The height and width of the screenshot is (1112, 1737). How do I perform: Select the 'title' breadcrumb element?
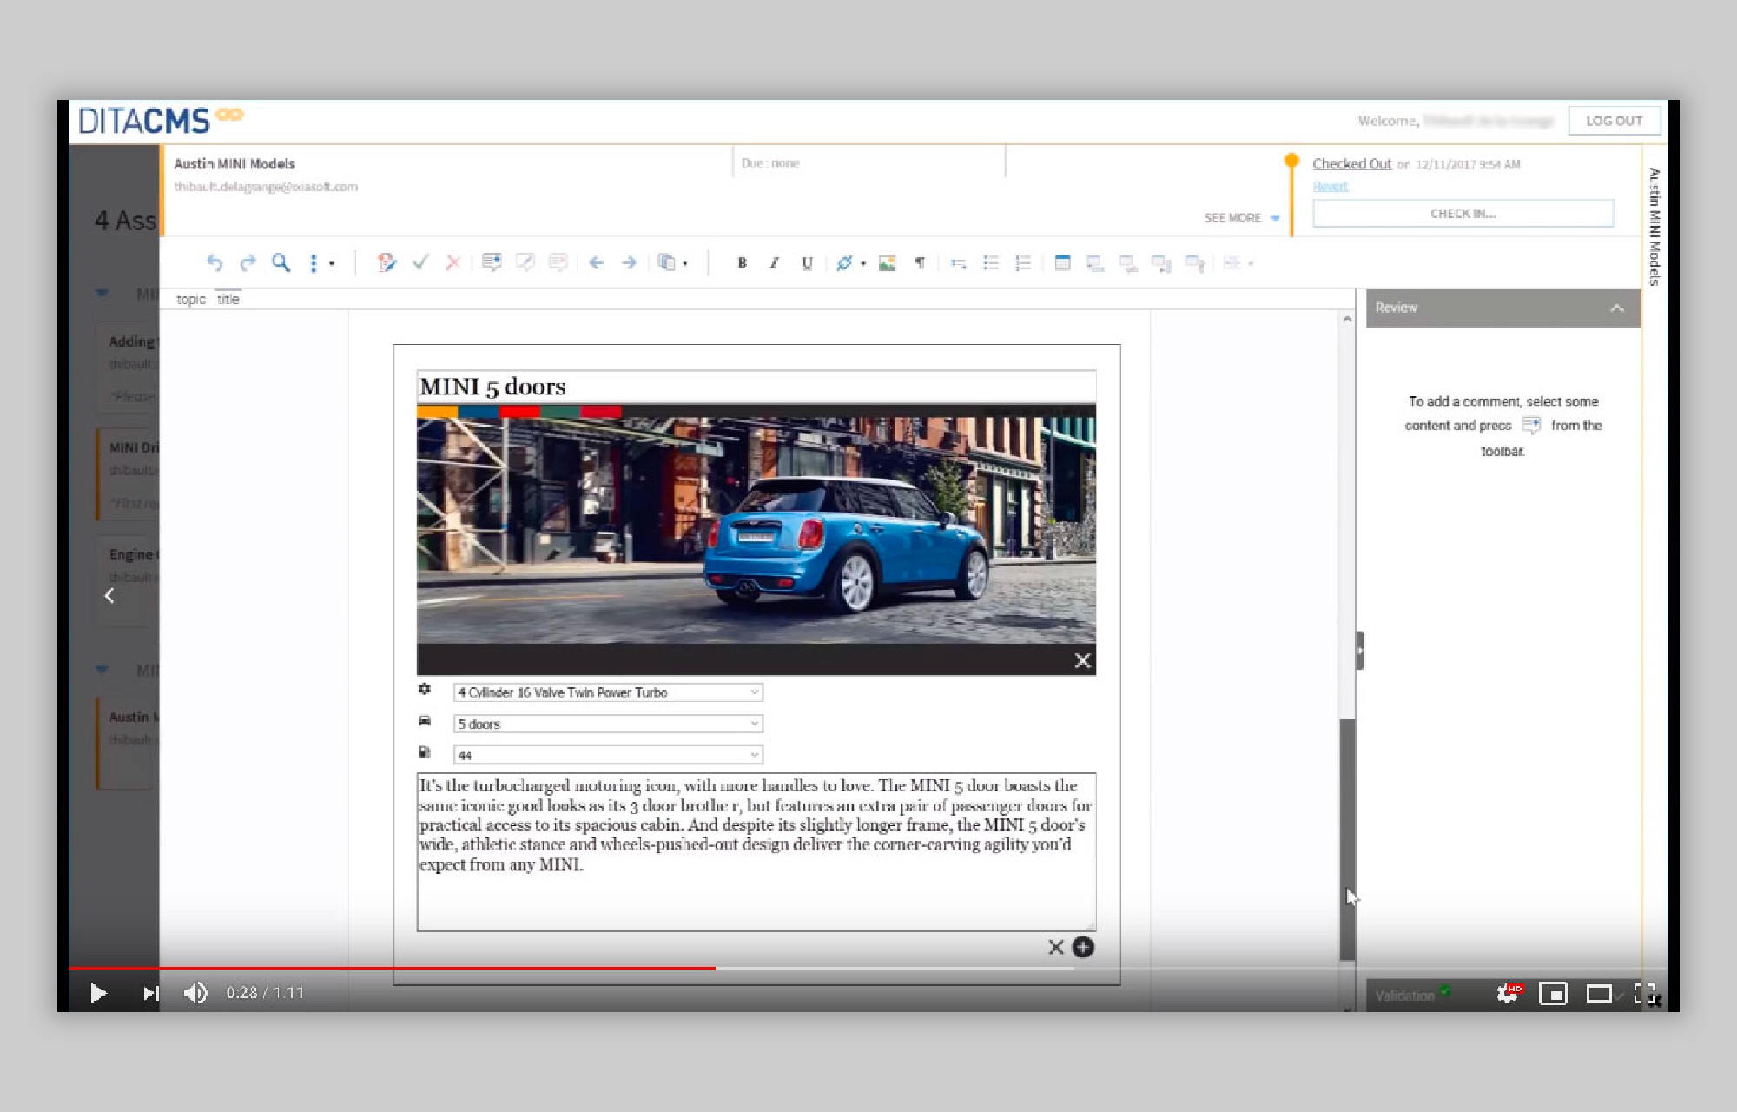tap(228, 299)
